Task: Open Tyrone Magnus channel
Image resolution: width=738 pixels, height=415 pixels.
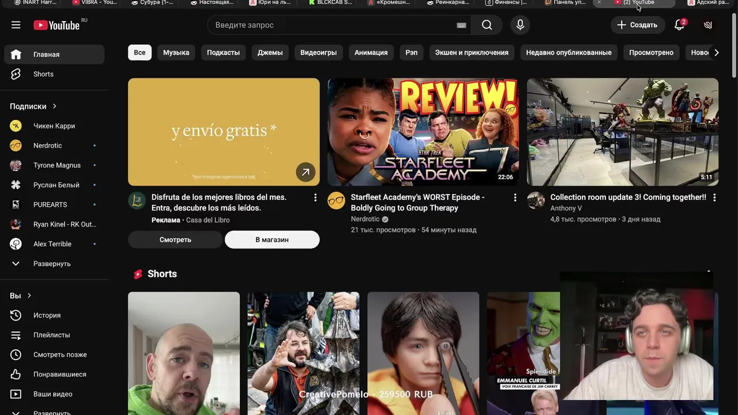Action: tap(54, 165)
